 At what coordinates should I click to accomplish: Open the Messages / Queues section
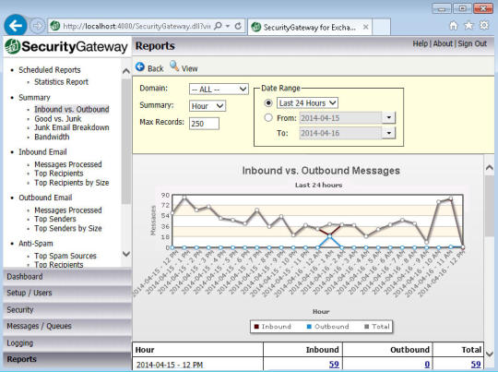[x=67, y=326]
